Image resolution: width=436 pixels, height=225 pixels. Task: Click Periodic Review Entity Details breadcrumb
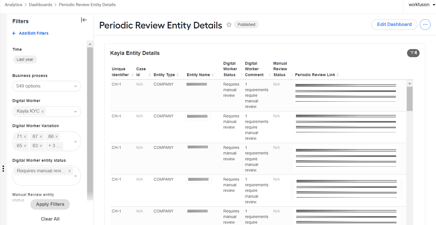pos(87,5)
